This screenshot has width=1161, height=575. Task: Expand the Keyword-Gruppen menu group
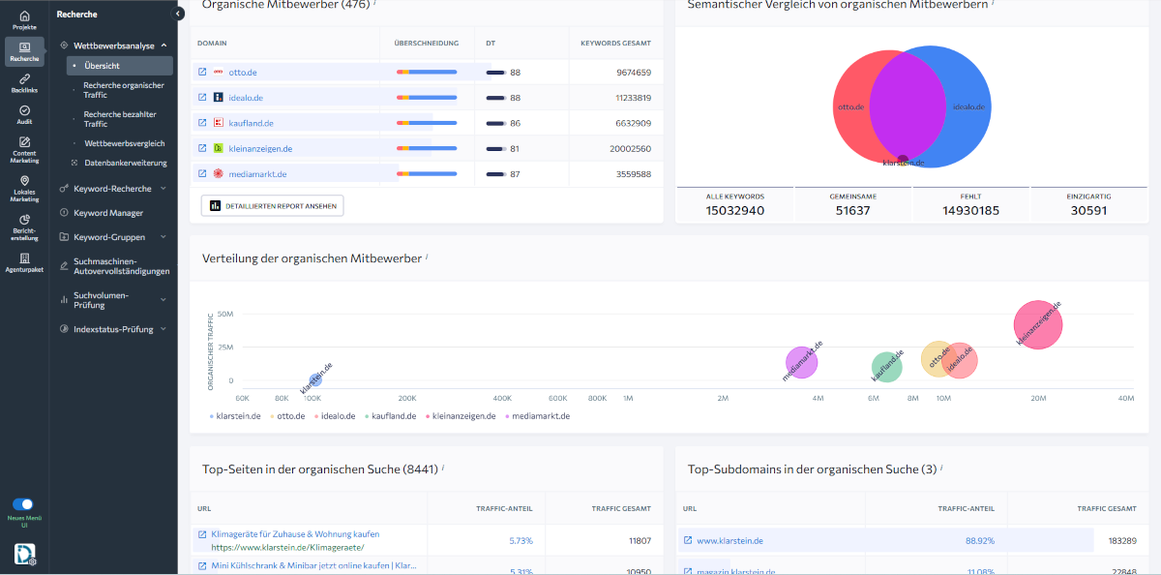pyautogui.click(x=163, y=237)
